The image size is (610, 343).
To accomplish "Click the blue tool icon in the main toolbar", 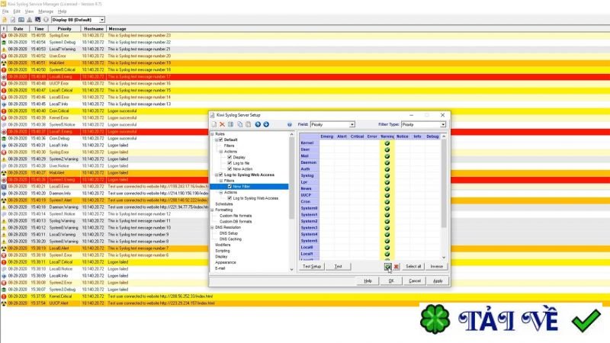I will [x=37, y=20].
